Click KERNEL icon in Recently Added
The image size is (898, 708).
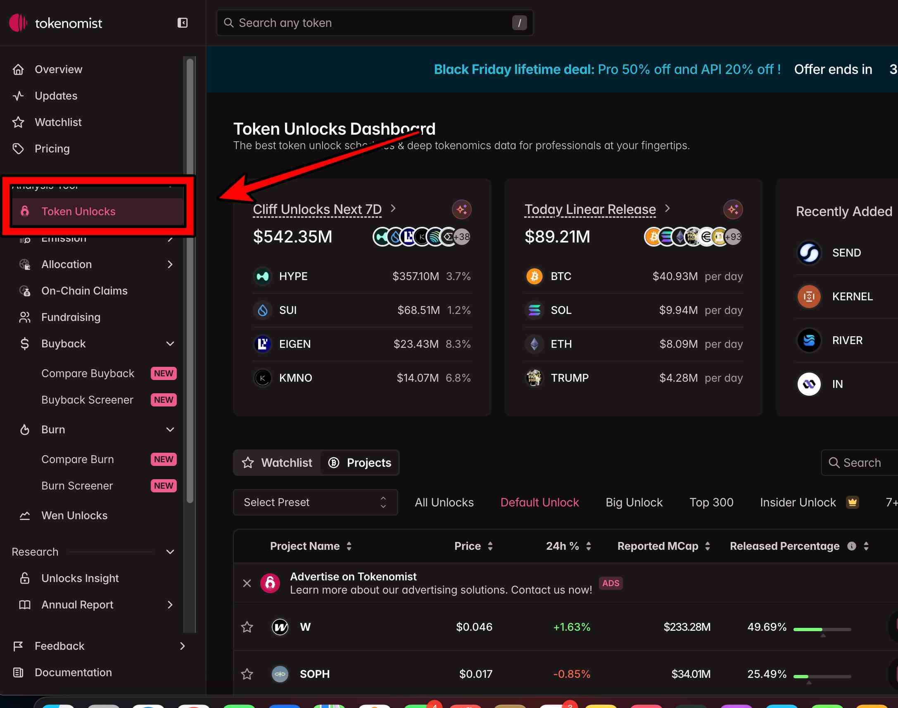808,297
